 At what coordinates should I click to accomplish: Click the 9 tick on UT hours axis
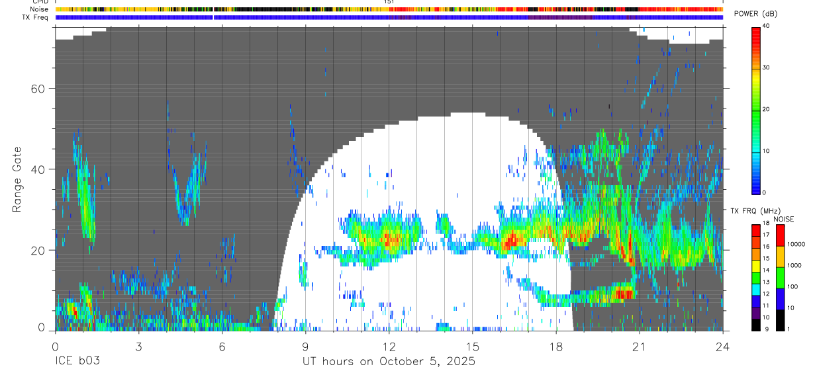coord(306,346)
